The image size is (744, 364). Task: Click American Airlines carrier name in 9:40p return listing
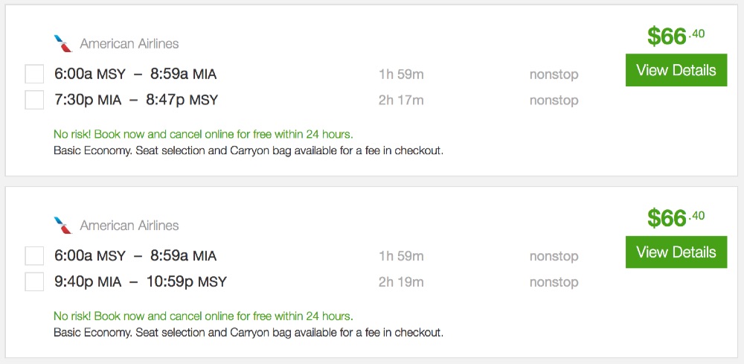pyautogui.click(x=129, y=226)
